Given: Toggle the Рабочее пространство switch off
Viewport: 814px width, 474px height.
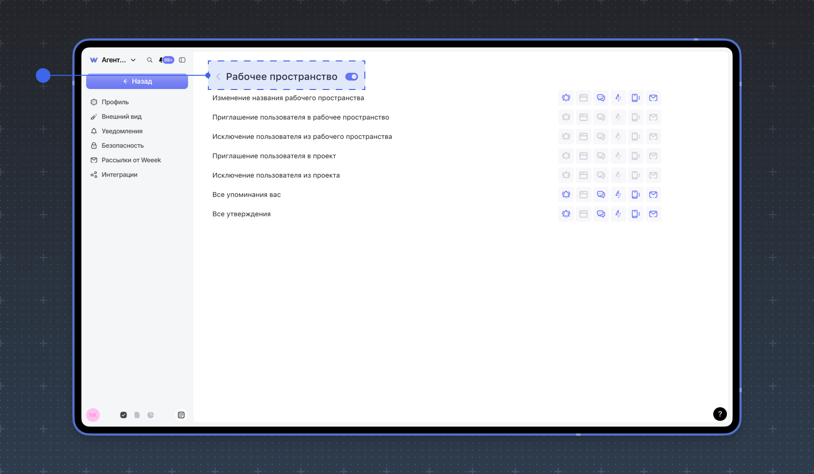Looking at the screenshot, I should [x=352, y=76].
